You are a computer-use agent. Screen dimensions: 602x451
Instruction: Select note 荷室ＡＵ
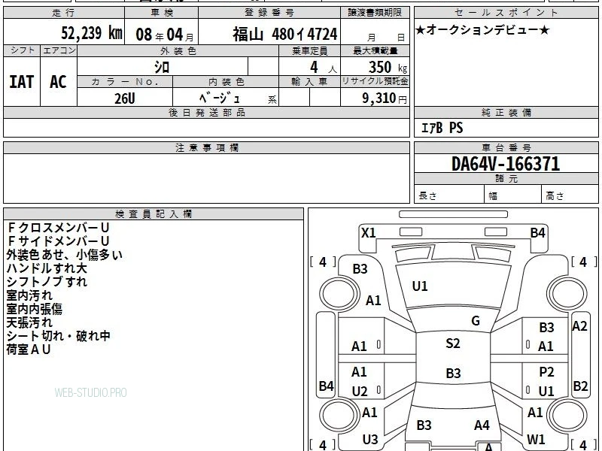(x=29, y=350)
